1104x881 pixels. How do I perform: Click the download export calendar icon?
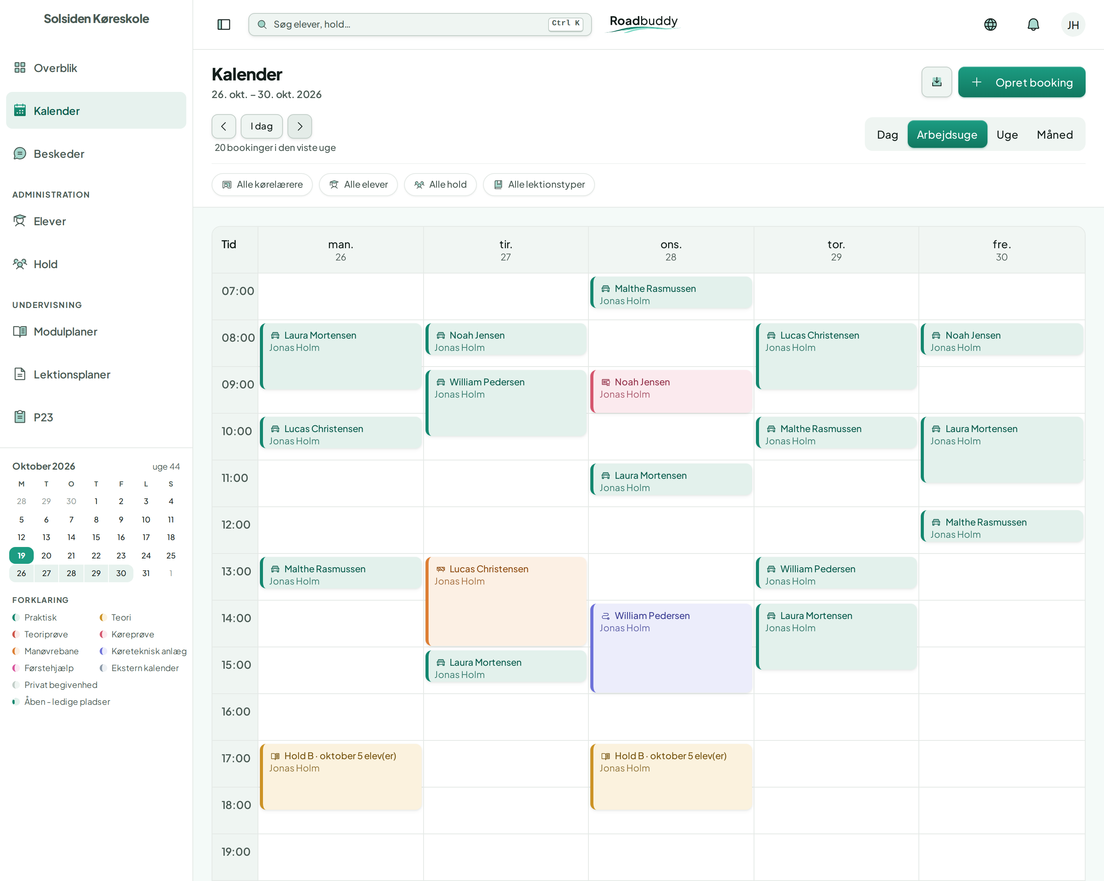(936, 82)
